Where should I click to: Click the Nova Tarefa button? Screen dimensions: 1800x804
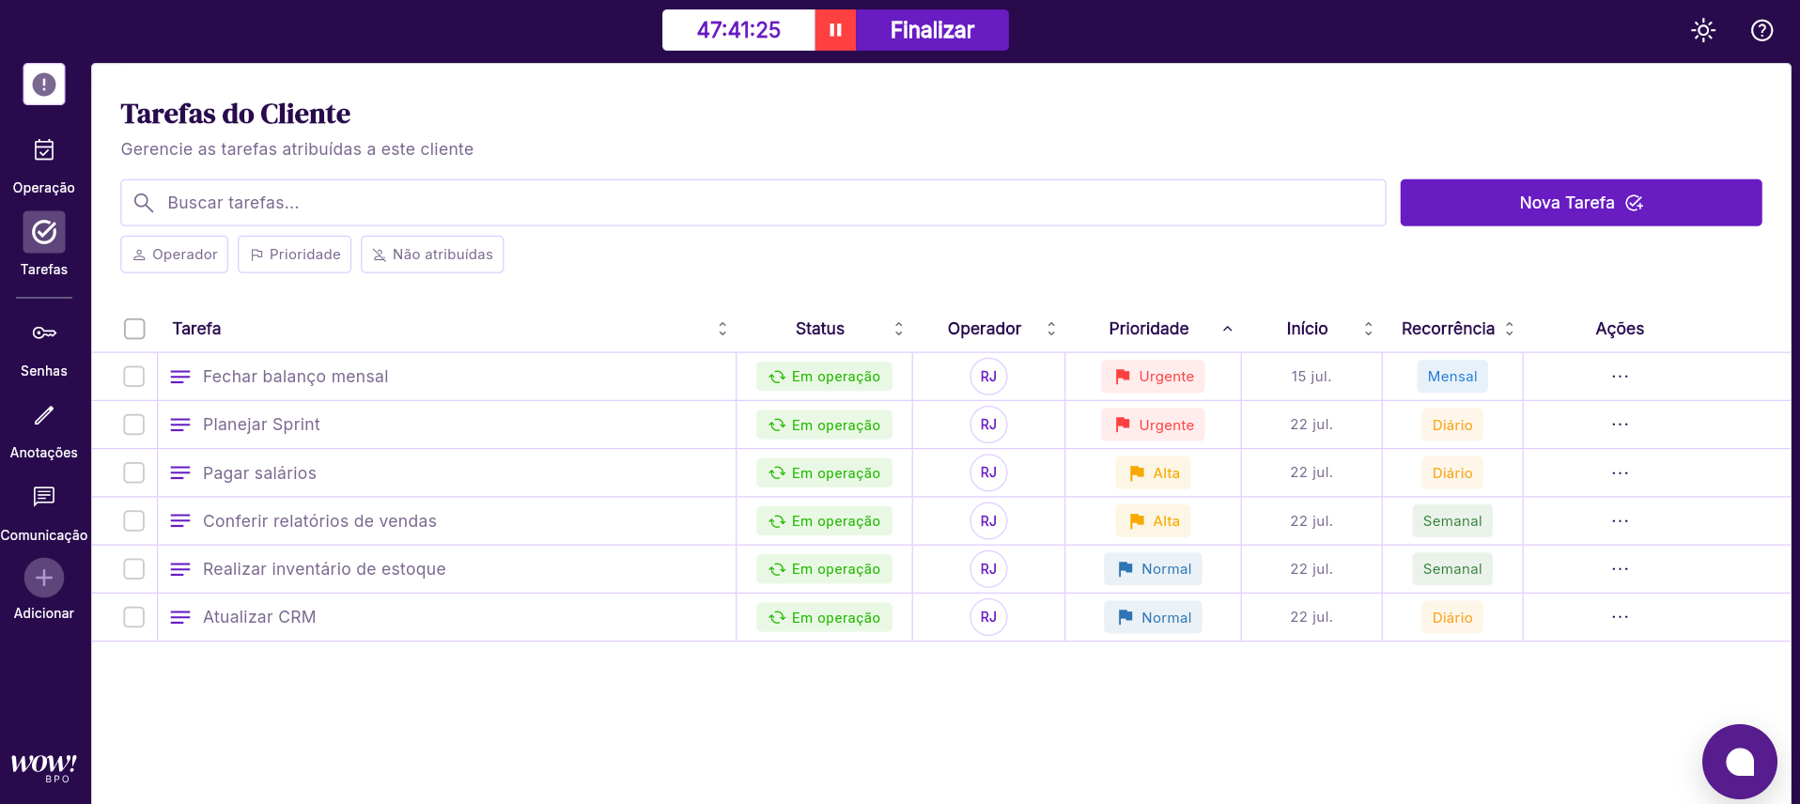click(x=1580, y=203)
